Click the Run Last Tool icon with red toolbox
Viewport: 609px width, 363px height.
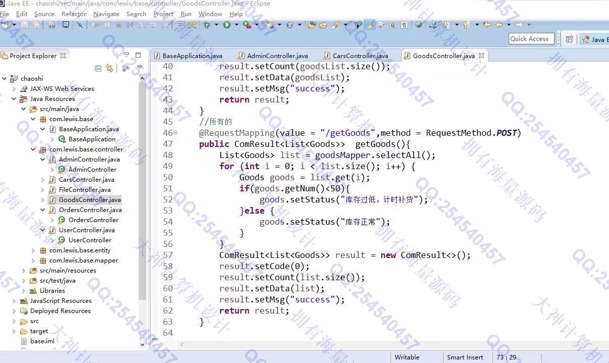247,25
